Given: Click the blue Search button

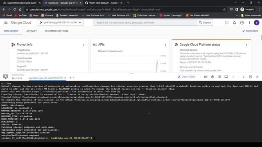Looking at the screenshot, I should point(205,22).
